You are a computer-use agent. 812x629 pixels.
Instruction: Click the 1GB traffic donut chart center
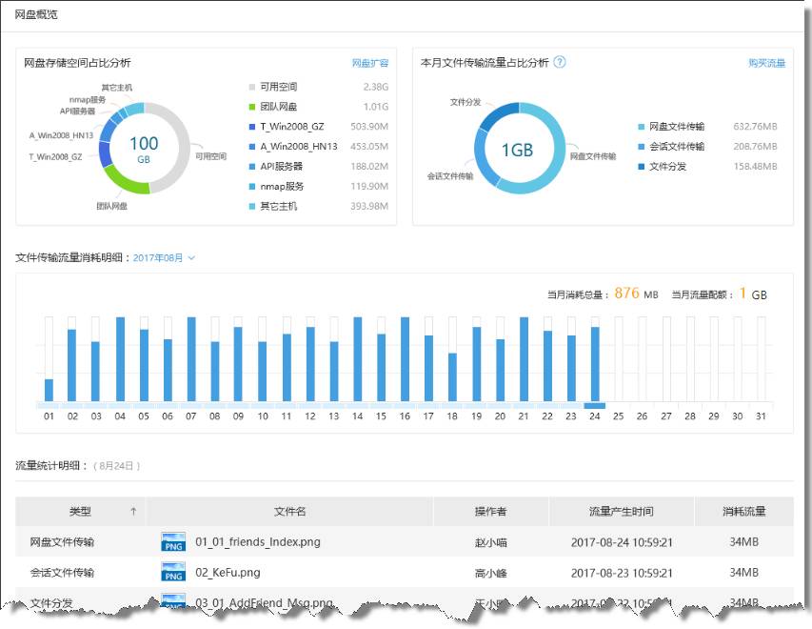518,151
